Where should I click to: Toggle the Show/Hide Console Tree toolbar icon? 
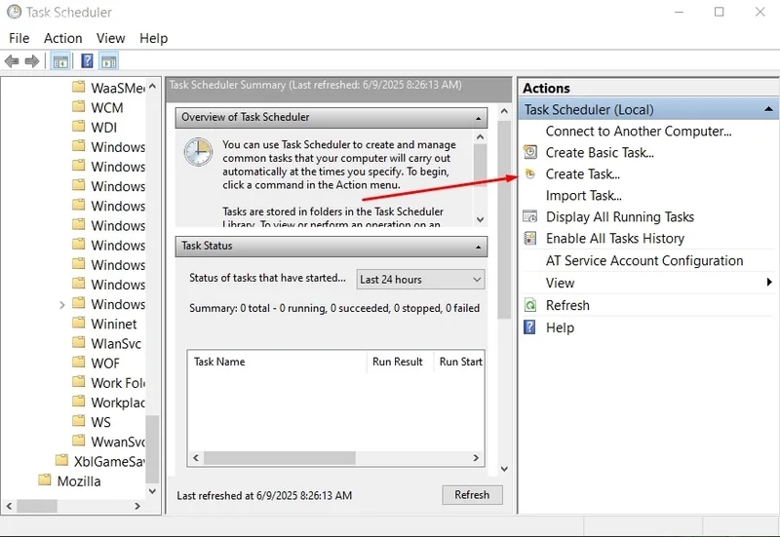(x=60, y=61)
